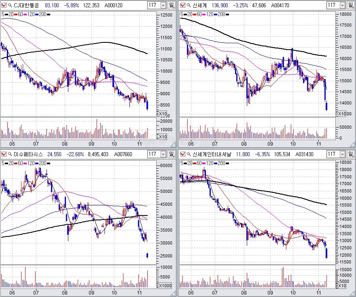Viewport: 356px width, 297px height.
Task: Click the search magnifier next to CJ대한통운
Action: [10, 5]
